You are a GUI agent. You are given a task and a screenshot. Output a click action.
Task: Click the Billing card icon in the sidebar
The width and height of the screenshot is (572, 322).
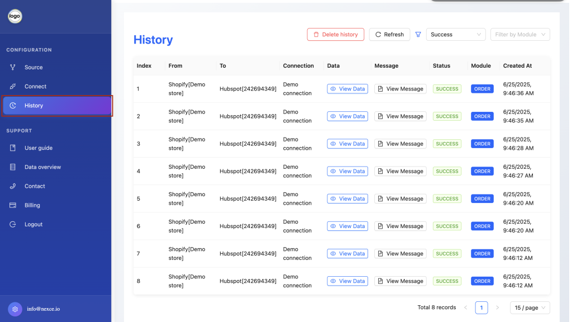coord(13,205)
